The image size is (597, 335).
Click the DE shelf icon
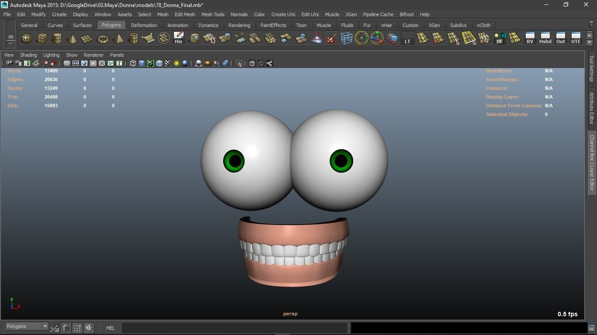click(500, 38)
